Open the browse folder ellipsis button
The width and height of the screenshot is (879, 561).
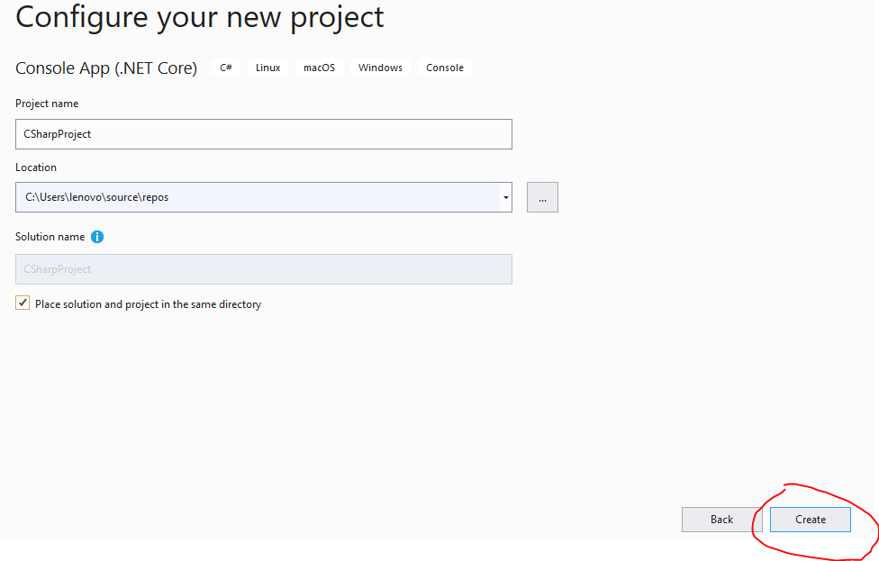[542, 197]
